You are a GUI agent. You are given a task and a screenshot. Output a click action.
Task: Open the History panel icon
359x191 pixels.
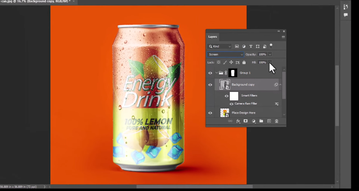coord(346,7)
